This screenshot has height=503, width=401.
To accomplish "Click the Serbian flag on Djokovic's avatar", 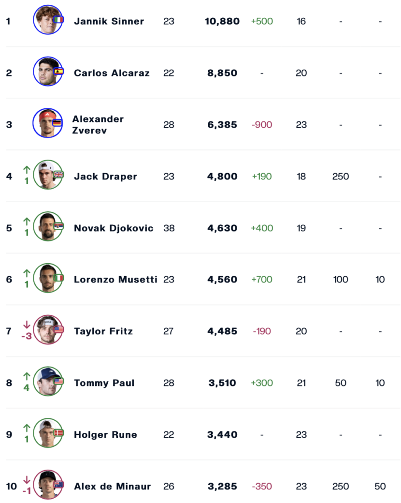I will click(x=58, y=226).
